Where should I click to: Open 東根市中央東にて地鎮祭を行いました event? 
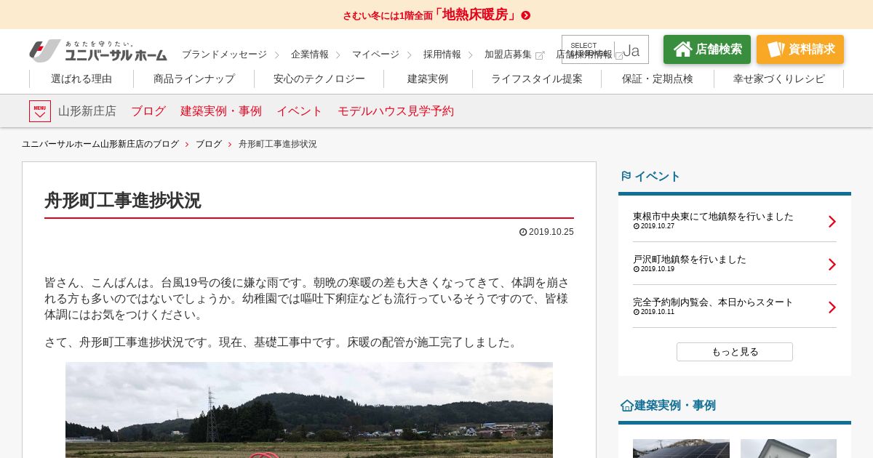click(x=713, y=216)
